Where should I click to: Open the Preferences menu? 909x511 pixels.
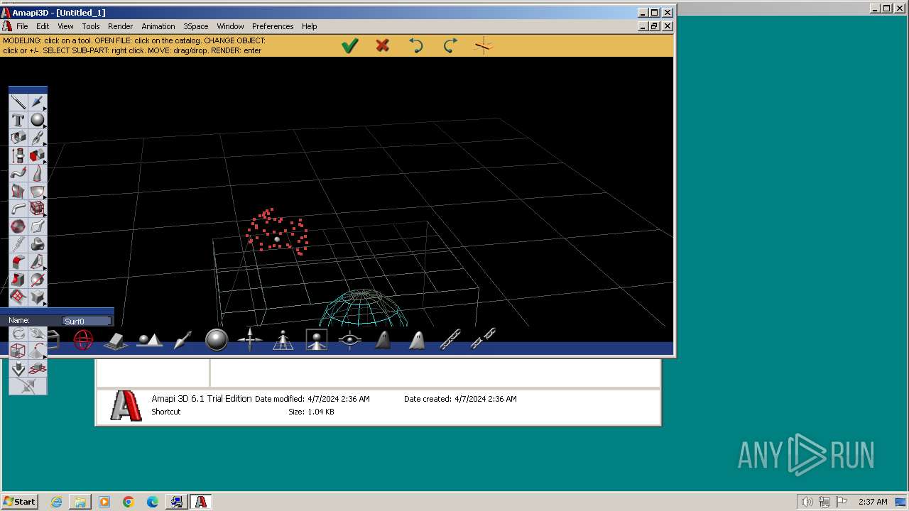273,26
